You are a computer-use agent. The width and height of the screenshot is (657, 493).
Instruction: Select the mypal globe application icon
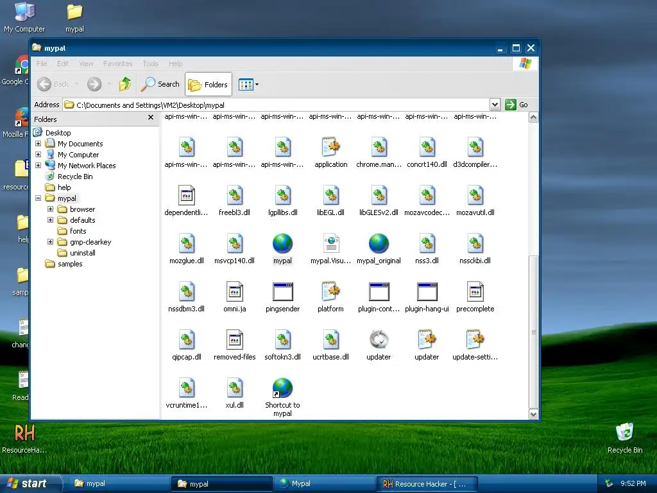point(282,244)
